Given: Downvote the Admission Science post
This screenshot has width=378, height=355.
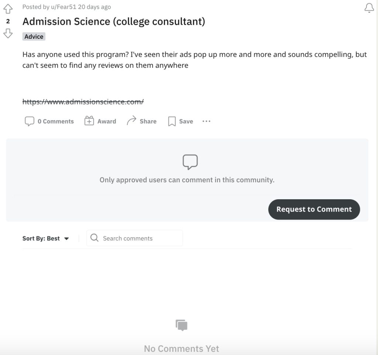Looking at the screenshot, I should (8, 33).
